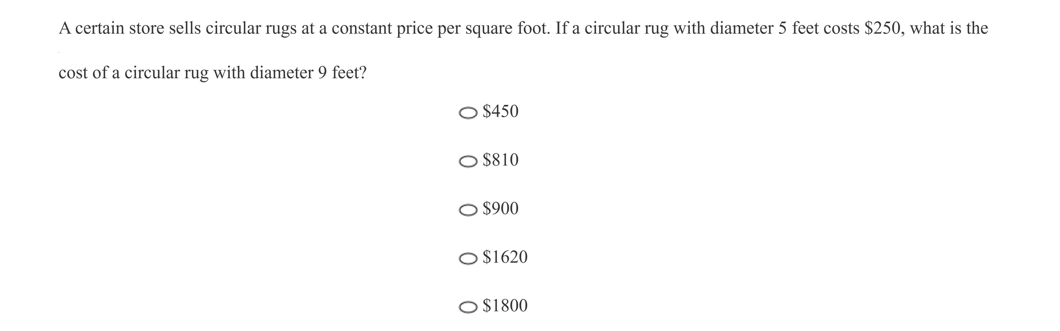Click the word "feet?" ending the question

[349, 73]
